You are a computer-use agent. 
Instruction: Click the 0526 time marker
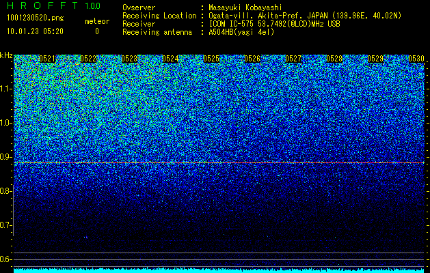[252, 59]
